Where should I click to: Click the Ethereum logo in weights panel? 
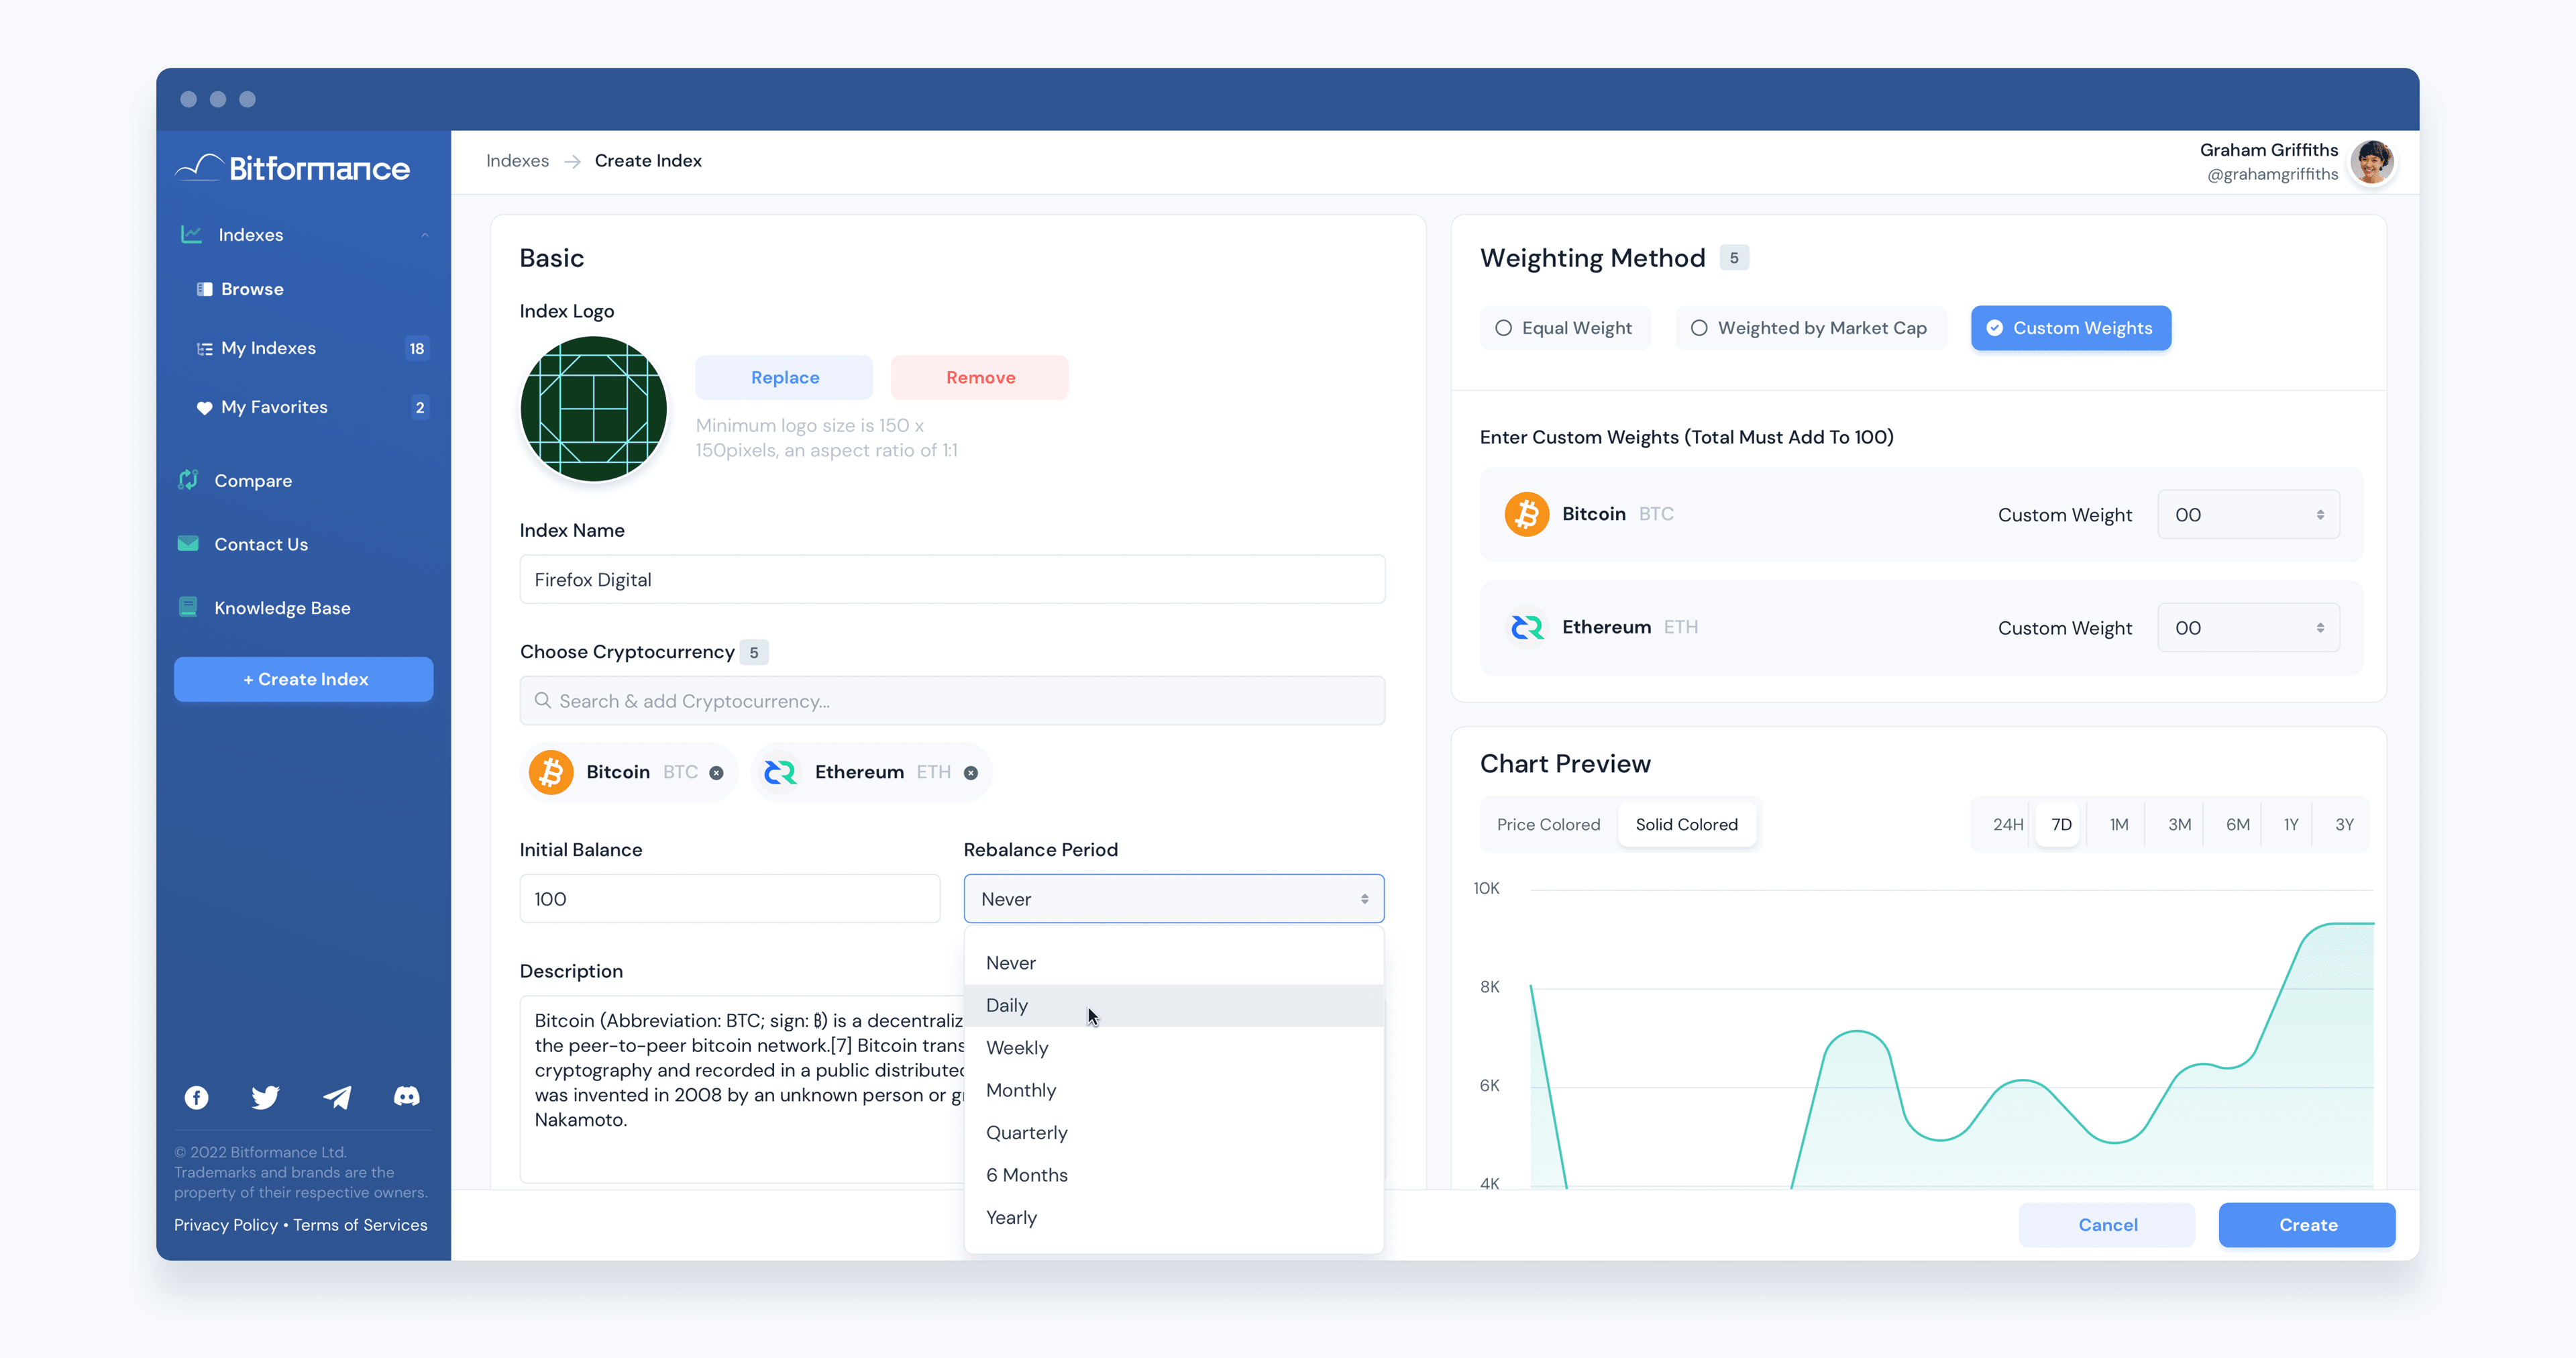tap(1527, 627)
